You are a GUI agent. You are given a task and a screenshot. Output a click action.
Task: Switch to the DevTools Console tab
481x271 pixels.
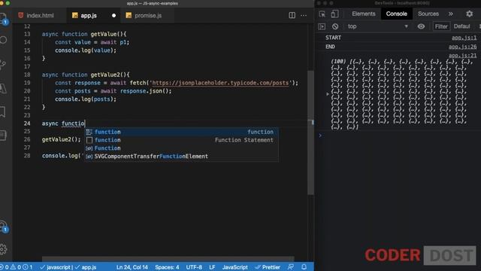pyautogui.click(x=396, y=14)
